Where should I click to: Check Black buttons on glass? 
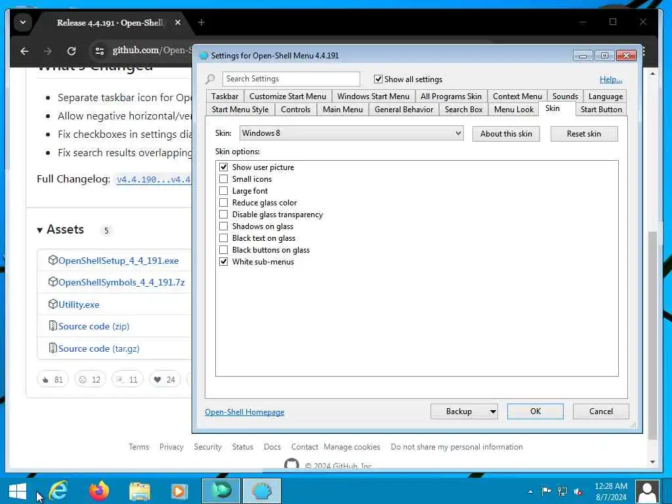click(223, 249)
